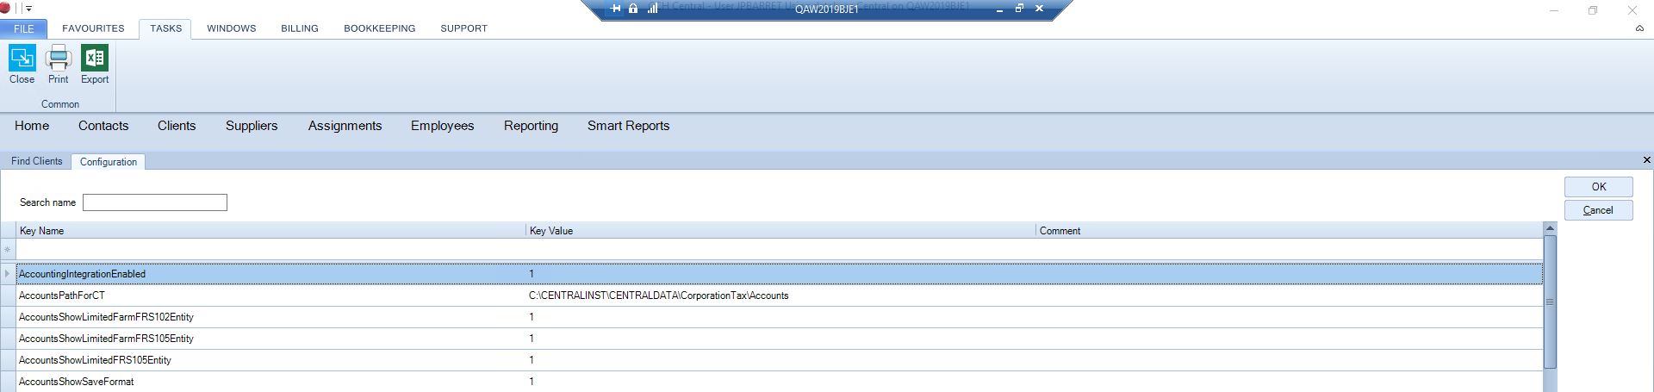
Task: Select the TASKS ribbon tab
Action: (x=165, y=28)
